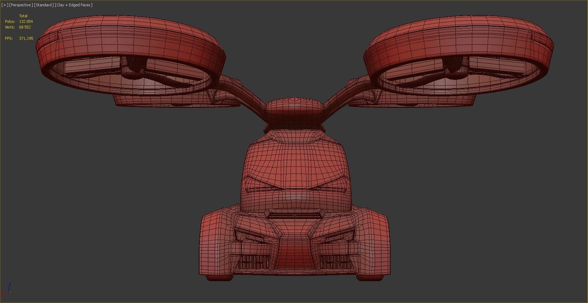Open the Standard render quality menu
The height and width of the screenshot is (303, 588).
44,5
